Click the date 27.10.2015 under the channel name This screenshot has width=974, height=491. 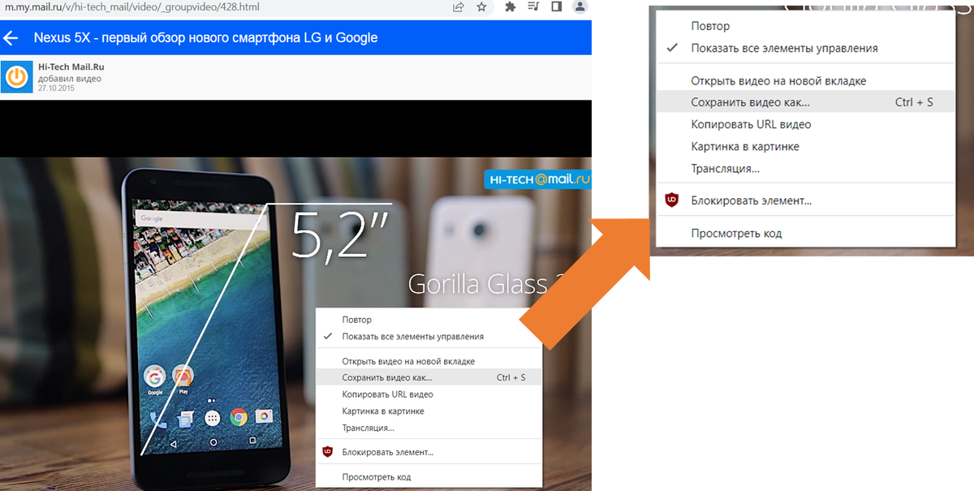click(x=56, y=88)
